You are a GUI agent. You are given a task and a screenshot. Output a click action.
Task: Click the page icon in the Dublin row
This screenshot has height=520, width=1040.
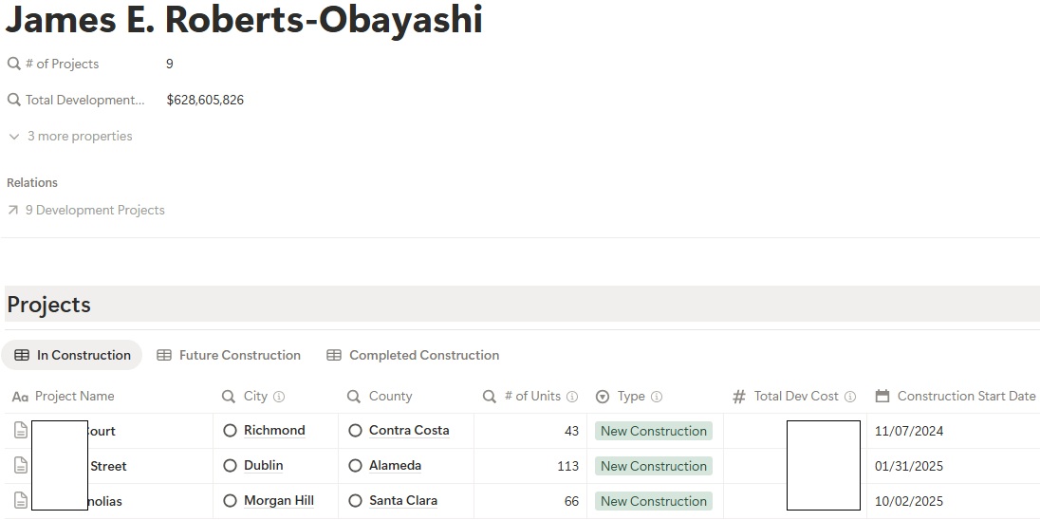click(21, 466)
